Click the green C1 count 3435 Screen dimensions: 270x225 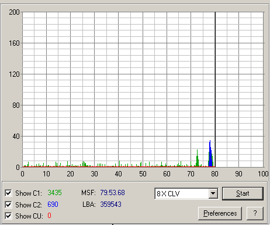point(54,193)
